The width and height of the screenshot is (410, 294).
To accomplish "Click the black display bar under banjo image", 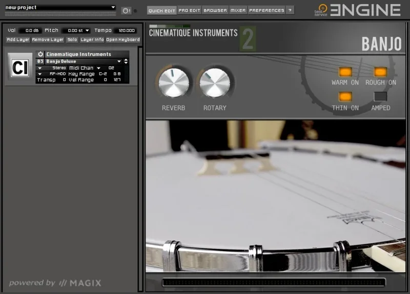I will pyautogui.click(x=274, y=283).
